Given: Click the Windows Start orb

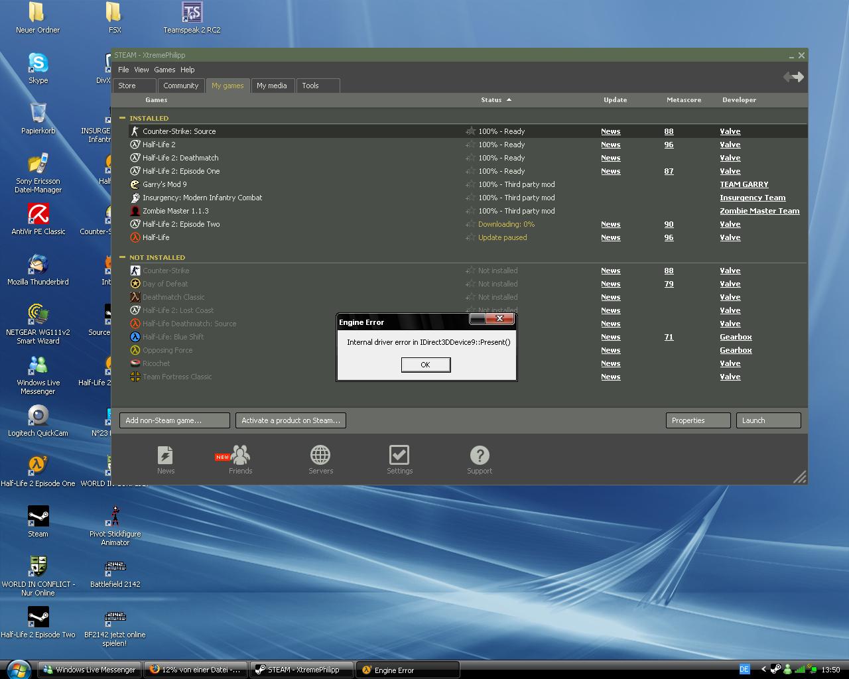Looking at the screenshot, I should coord(17,669).
